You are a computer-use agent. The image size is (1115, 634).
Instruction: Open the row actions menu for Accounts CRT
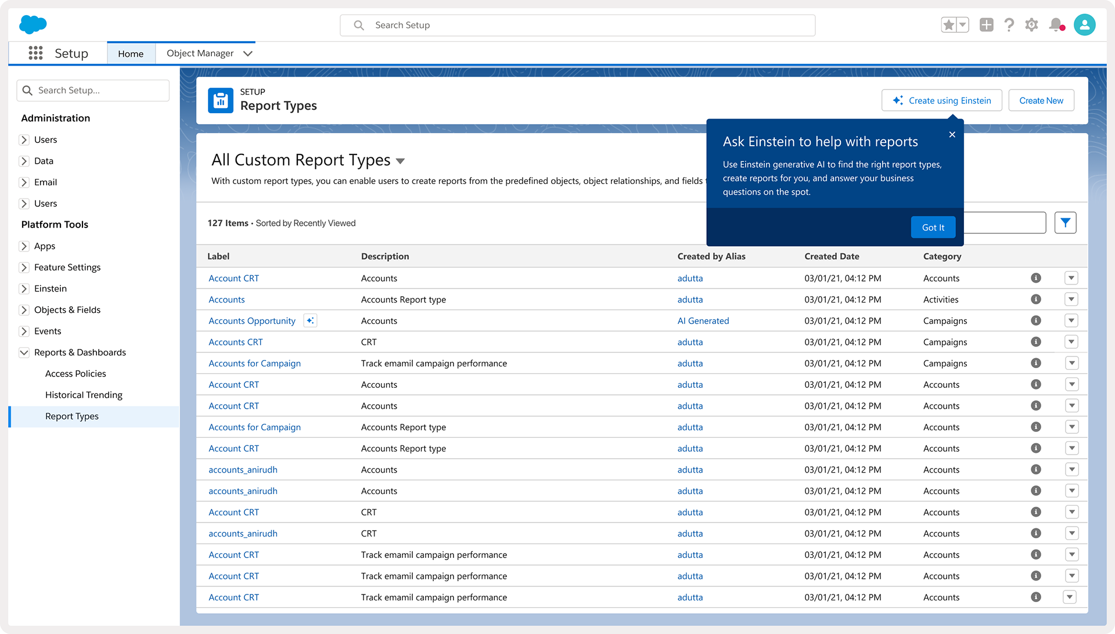tap(1071, 342)
